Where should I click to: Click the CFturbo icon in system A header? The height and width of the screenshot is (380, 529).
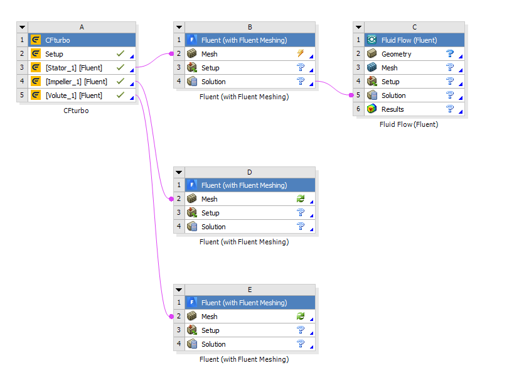(36, 40)
